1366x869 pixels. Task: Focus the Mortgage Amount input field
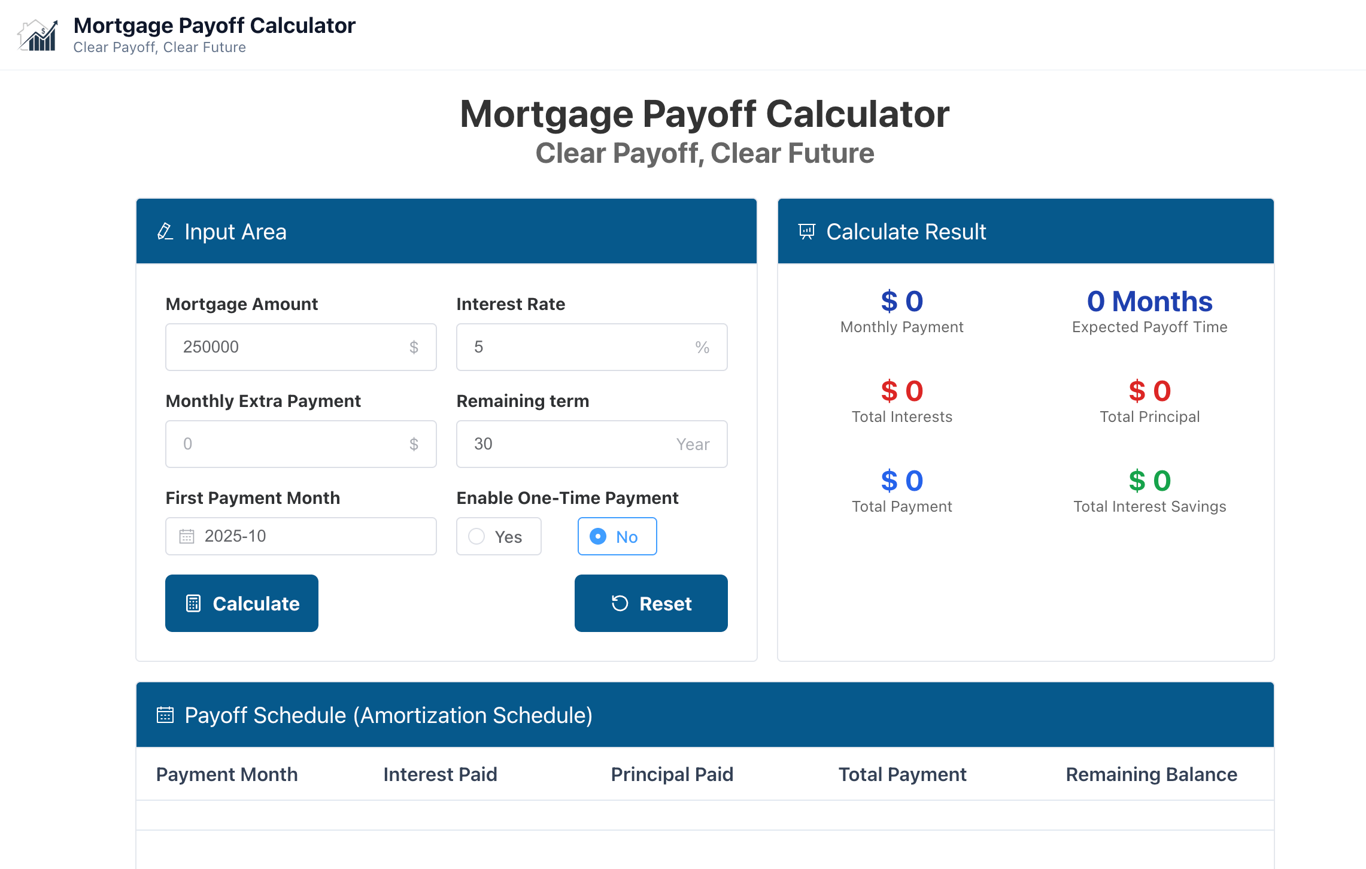pos(287,347)
